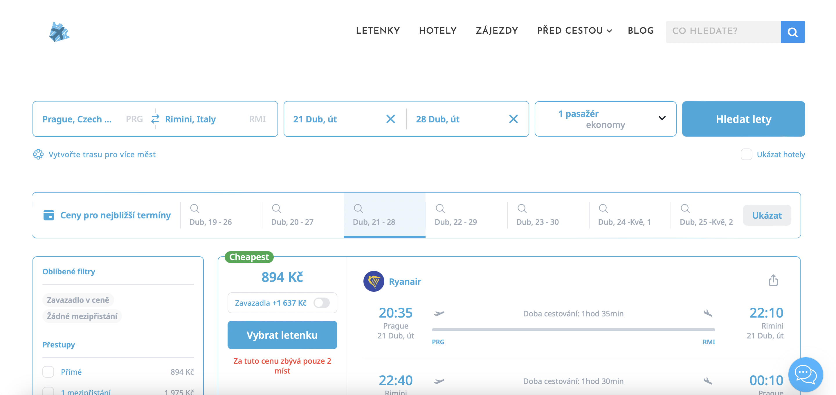Click the CO HLEDATE? search field

(x=723, y=32)
